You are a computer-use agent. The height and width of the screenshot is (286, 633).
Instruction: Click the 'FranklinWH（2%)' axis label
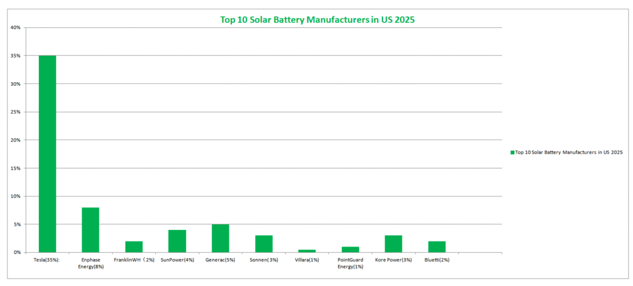coord(134,260)
